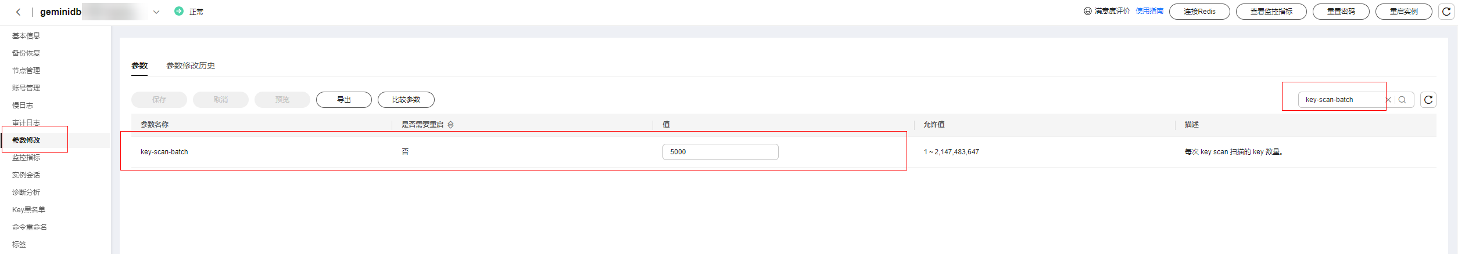This screenshot has width=1458, height=254.
Task: Click the search magnifier icon
Action: coord(1402,100)
